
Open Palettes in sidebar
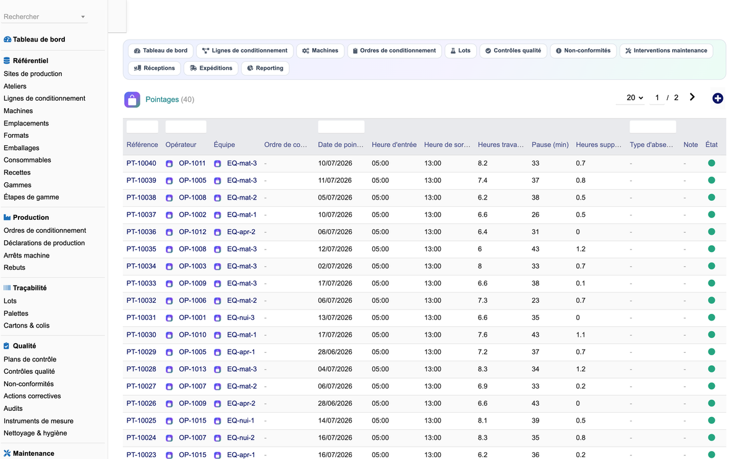pos(16,313)
